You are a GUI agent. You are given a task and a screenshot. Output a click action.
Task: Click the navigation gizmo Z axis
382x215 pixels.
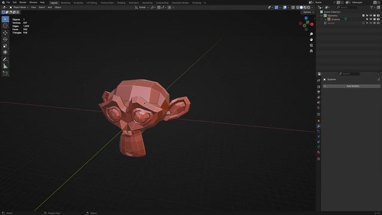(x=306, y=18)
